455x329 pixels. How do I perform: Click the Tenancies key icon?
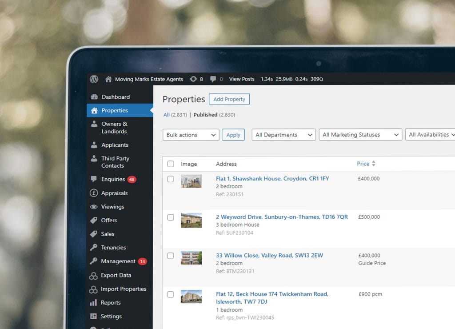[x=93, y=247]
